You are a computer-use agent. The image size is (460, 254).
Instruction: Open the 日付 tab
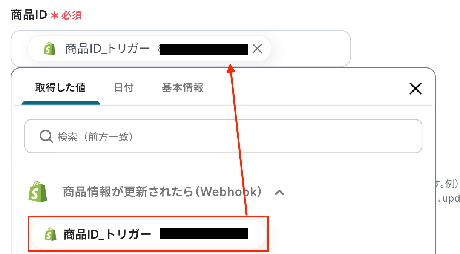124,88
